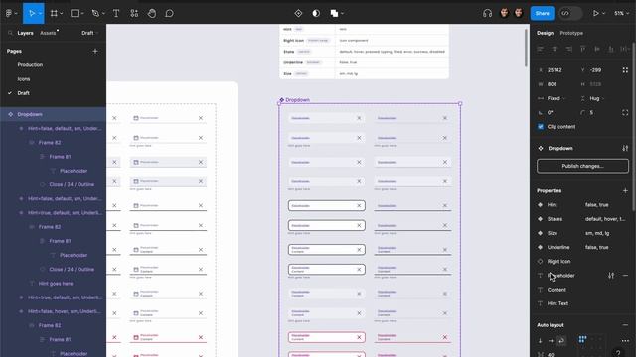Select the Rectangle shape tool
This screenshot has width=636, height=357.
tap(75, 13)
